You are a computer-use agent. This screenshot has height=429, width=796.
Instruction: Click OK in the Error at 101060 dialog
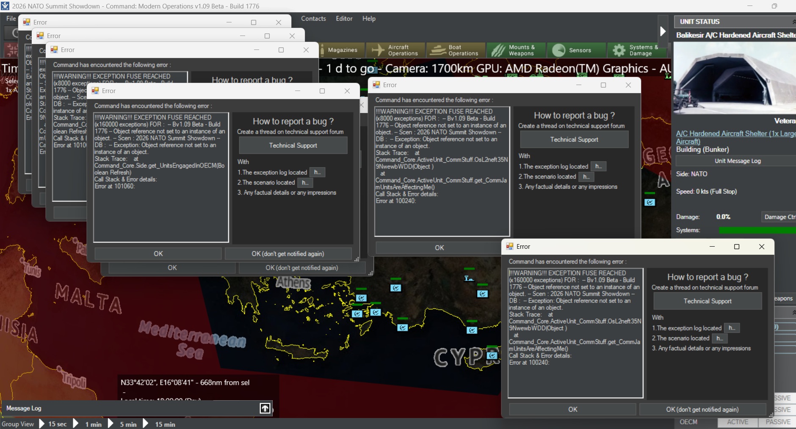coord(158,254)
